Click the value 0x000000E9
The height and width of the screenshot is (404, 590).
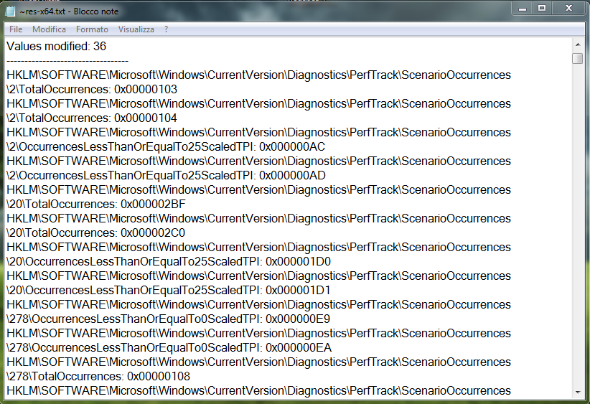click(x=298, y=319)
